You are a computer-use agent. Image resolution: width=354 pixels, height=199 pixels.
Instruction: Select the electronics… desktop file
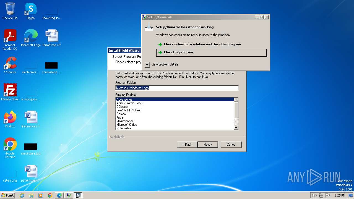(x=31, y=68)
